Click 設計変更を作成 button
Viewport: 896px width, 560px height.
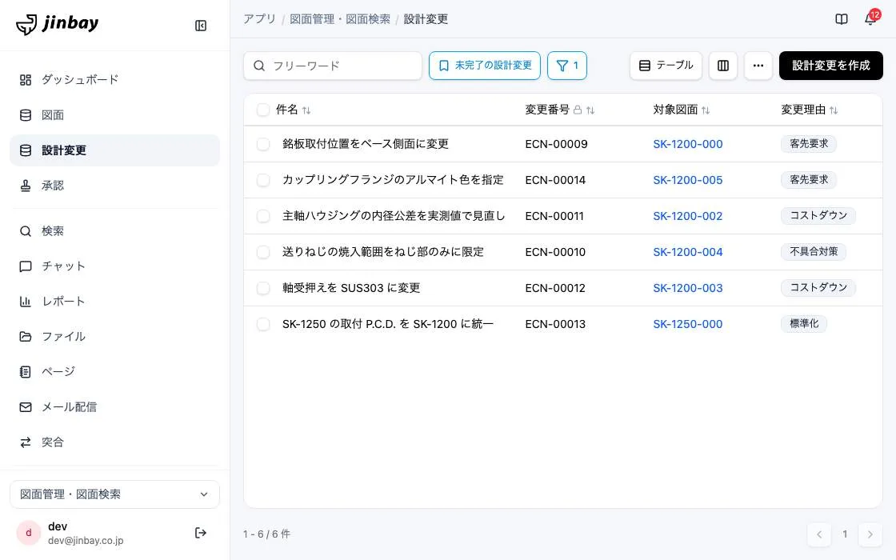pos(831,66)
